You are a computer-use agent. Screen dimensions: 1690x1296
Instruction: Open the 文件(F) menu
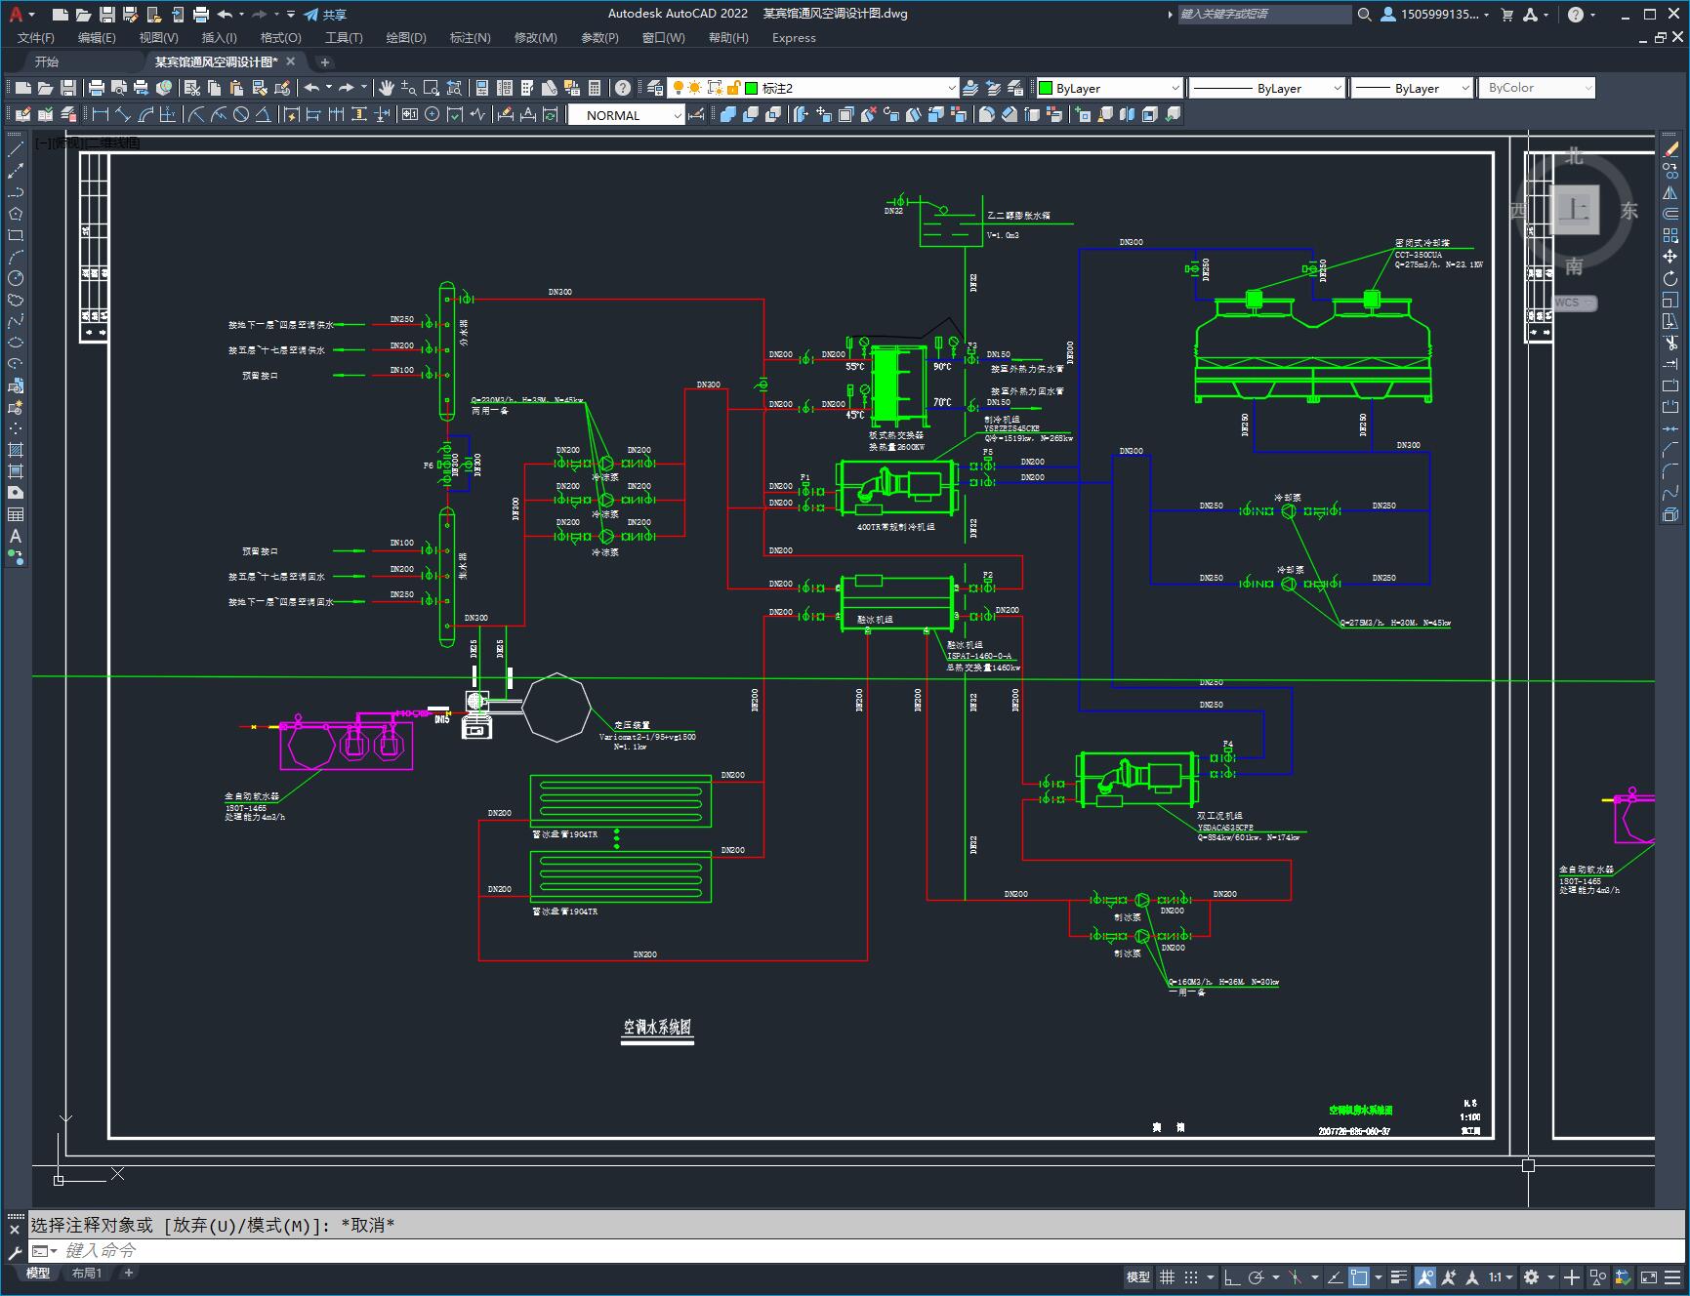pos(36,38)
